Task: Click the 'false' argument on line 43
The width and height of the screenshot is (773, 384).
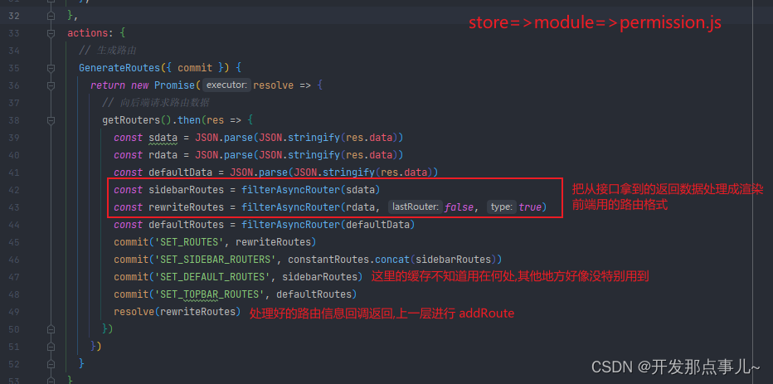Action: click(459, 207)
